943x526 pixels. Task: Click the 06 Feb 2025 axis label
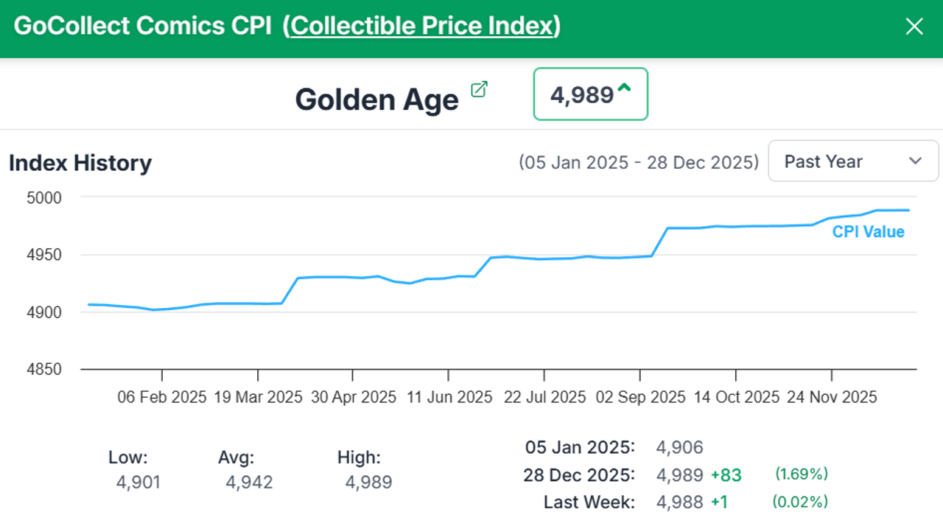coord(162,398)
